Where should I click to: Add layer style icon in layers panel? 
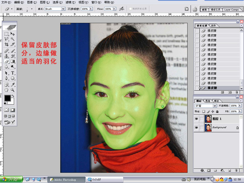click(x=202, y=170)
